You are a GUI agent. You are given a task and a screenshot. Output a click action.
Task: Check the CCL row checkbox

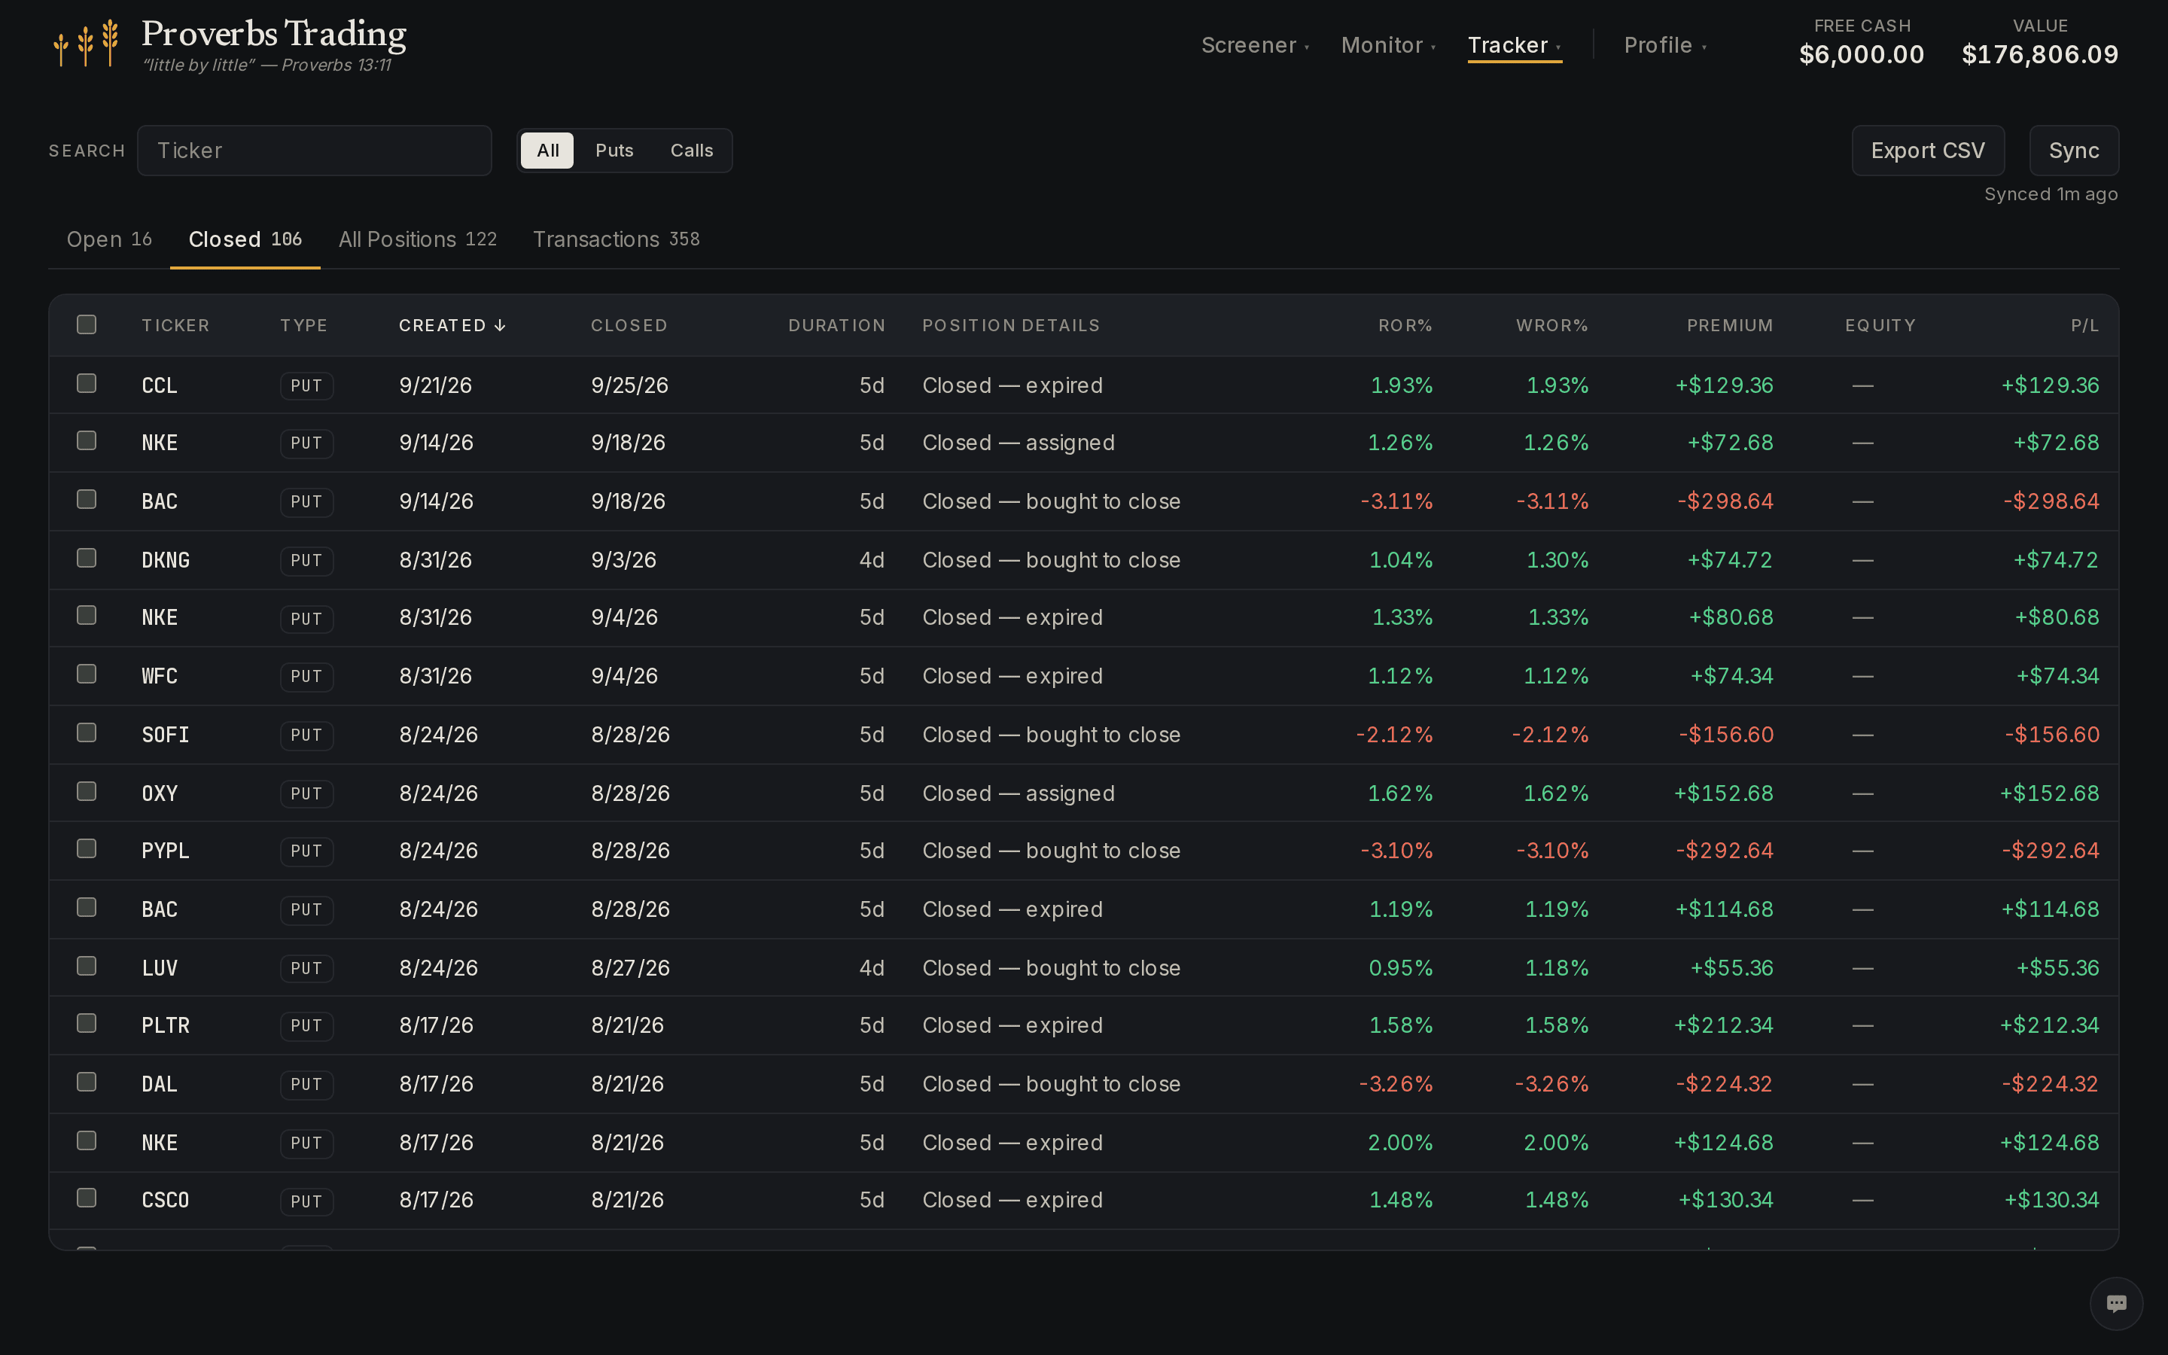tap(87, 384)
